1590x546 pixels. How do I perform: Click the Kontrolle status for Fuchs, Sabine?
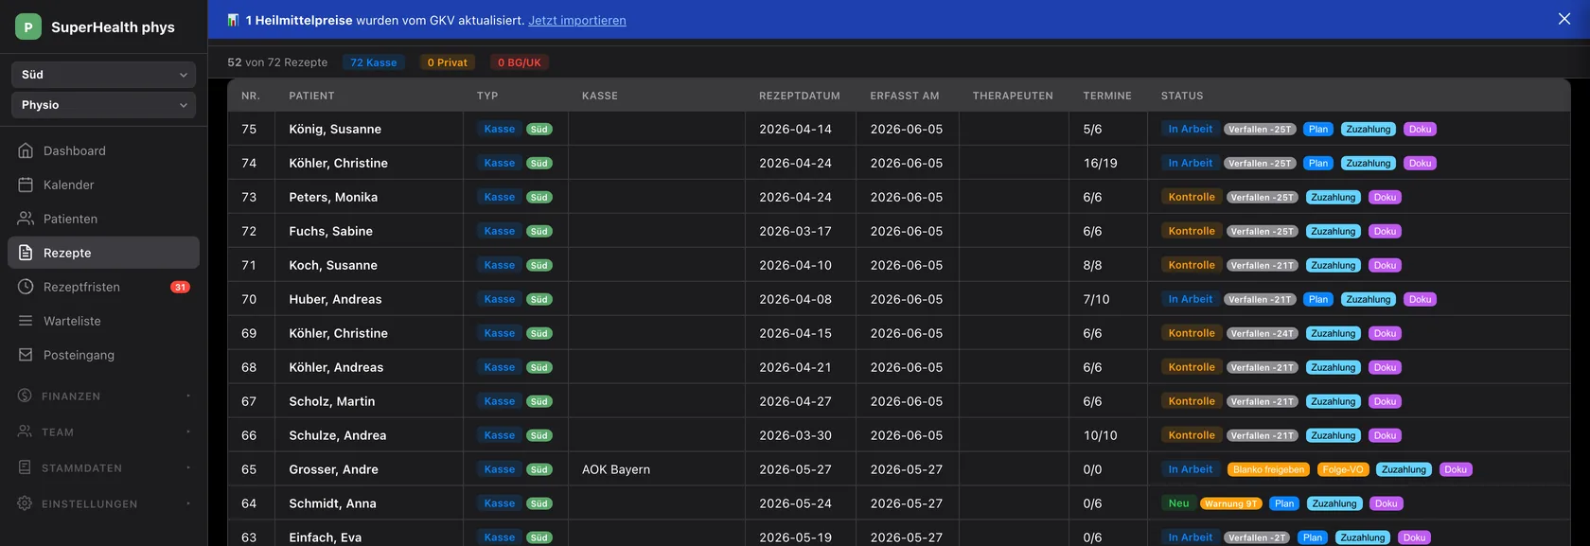coord(1192,231)
